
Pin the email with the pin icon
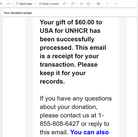coord(81,4)
